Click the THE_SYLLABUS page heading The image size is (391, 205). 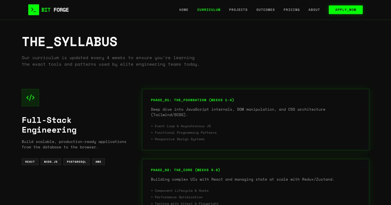69,42
